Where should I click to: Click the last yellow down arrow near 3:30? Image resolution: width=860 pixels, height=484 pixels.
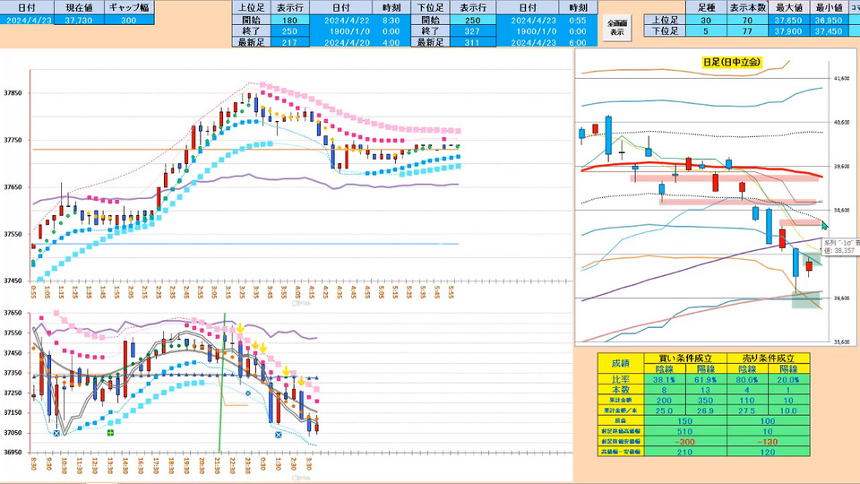coord(301,381)
